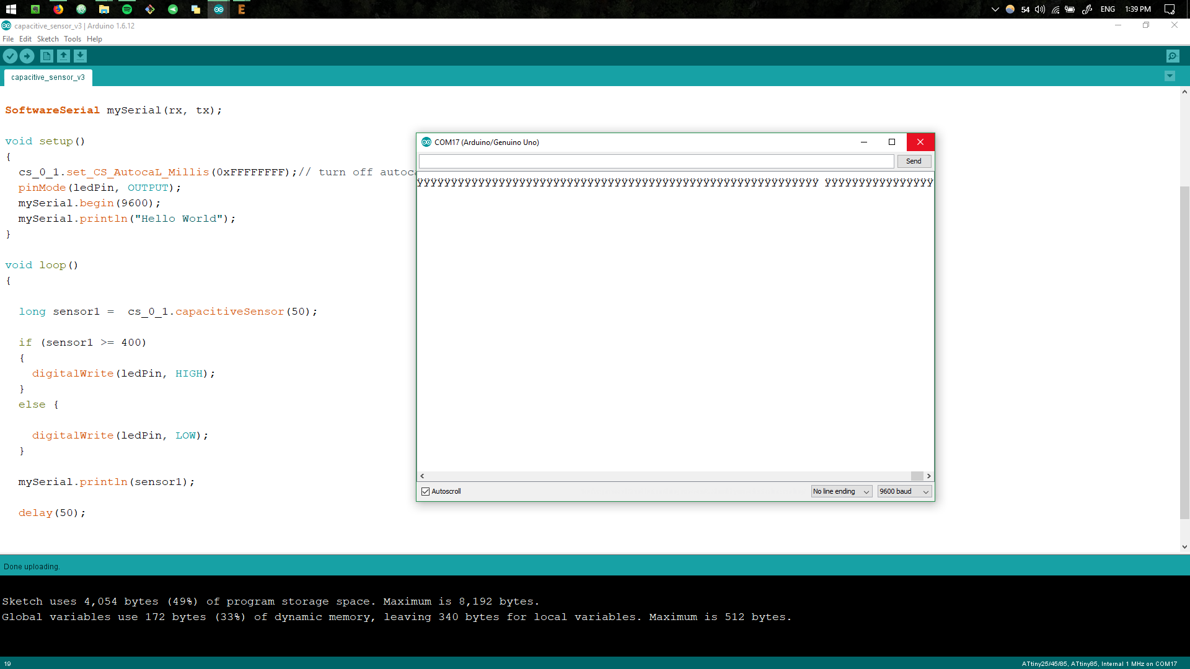Screen dimensions: 1190x669
Task: Open the Atom editor taskbar icon
Action: click(x=81, y=9)
